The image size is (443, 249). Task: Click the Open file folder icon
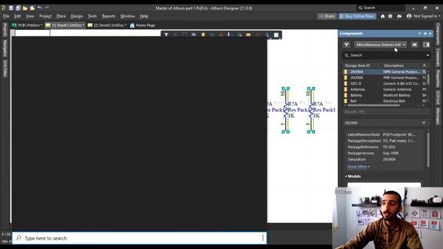tap(25, 8)
